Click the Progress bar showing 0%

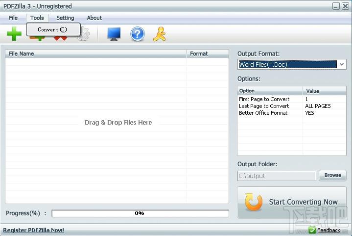(140, 213)
